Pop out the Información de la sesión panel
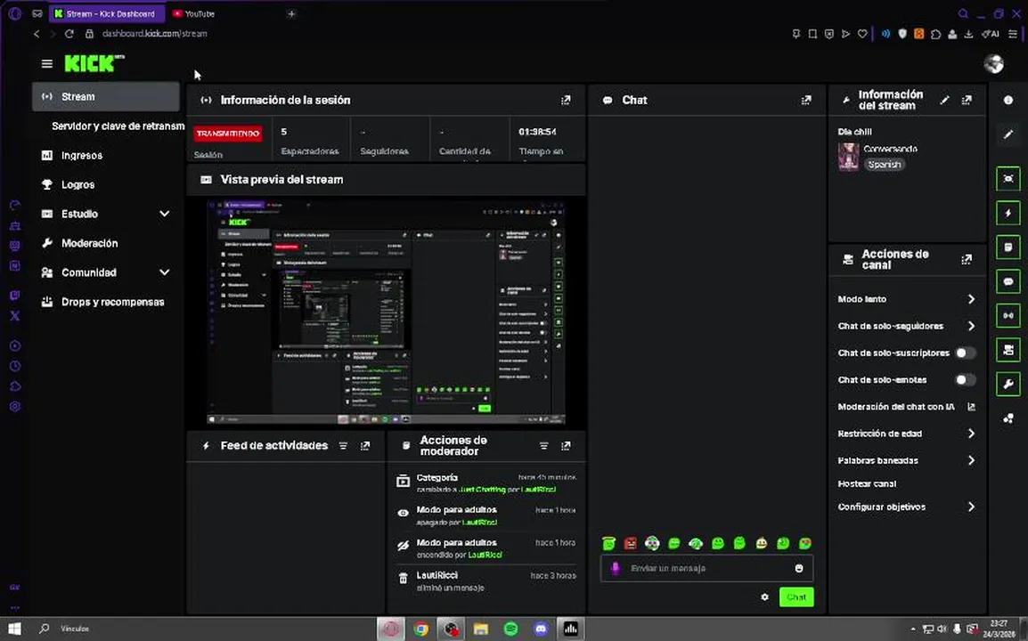The image size is (1028, 641). (565, 101)
